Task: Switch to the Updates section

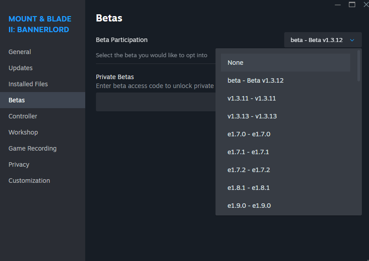Action: (x=42, y=68)
